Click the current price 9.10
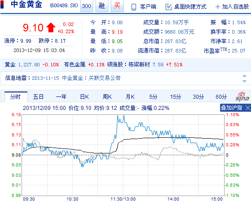 [x=33, y=27]
